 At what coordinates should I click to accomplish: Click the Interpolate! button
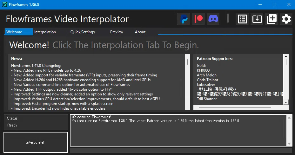coord(36,142)
